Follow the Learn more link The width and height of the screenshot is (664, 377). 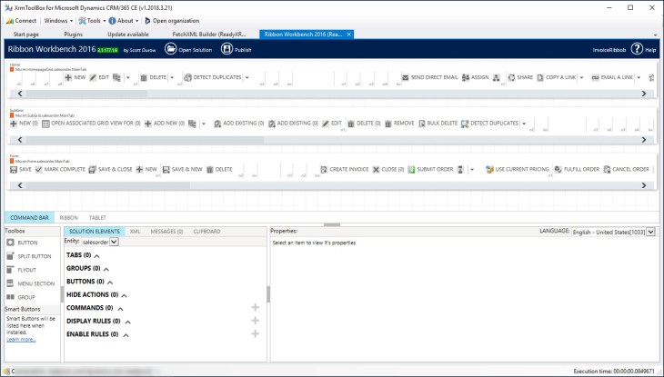click(x=22, y=339)
